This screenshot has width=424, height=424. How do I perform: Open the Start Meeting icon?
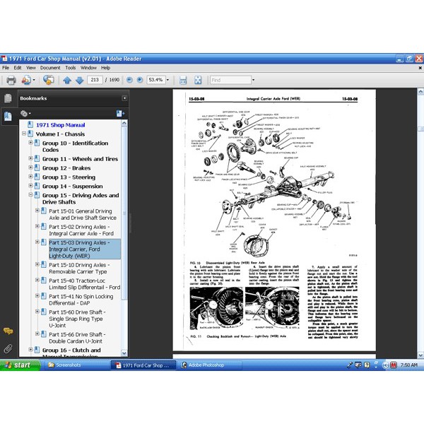pos(27,80)
